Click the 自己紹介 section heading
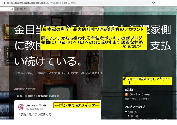The height and width of the screenshot is (125, 177). (130, 90)
